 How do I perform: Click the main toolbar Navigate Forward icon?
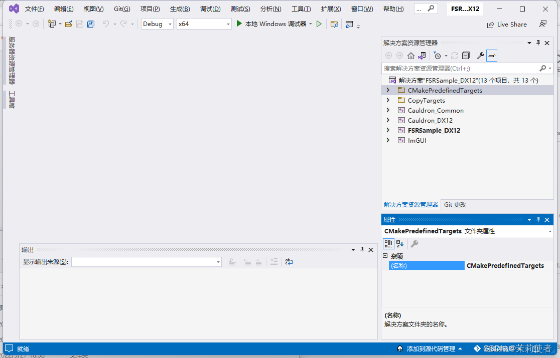pyautogui.click(x=36, y=24)
